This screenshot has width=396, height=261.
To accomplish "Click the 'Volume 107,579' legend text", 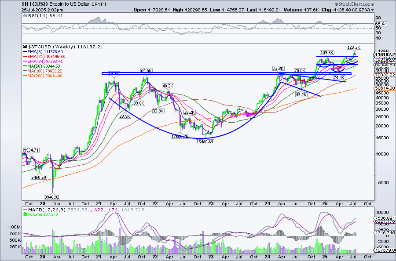I will (x=43, y=214).
